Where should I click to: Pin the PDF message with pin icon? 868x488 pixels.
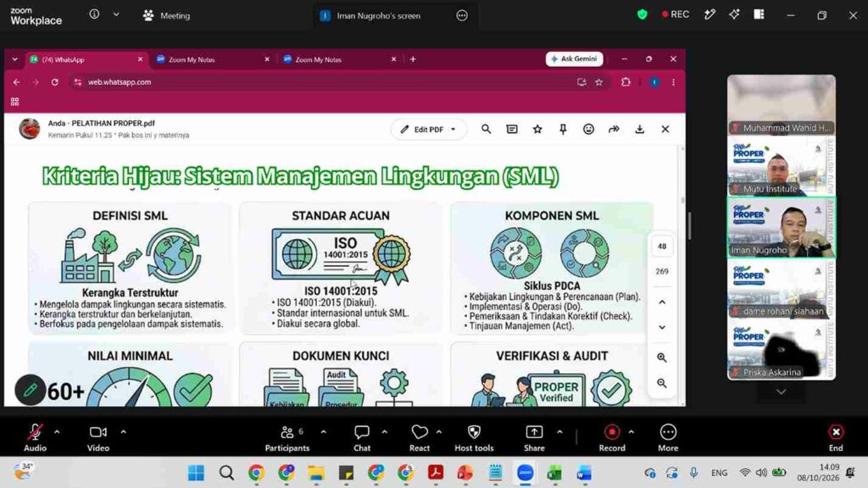pos(563,129)
